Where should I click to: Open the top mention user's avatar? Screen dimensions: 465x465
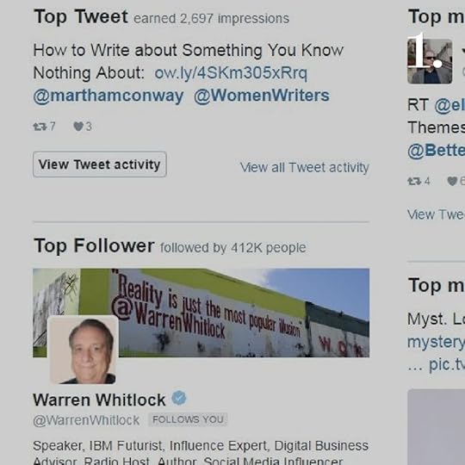[430, 61]
